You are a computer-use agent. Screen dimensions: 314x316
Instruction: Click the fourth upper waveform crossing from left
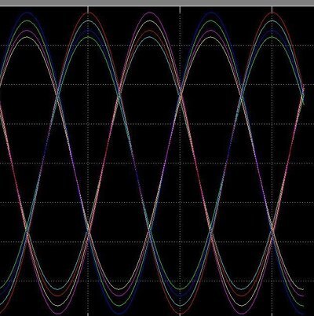point(242,96)
